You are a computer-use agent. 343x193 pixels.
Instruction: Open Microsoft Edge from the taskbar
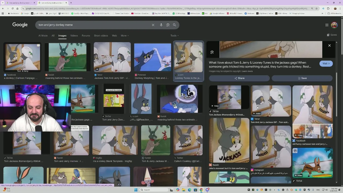pos(189,190)
